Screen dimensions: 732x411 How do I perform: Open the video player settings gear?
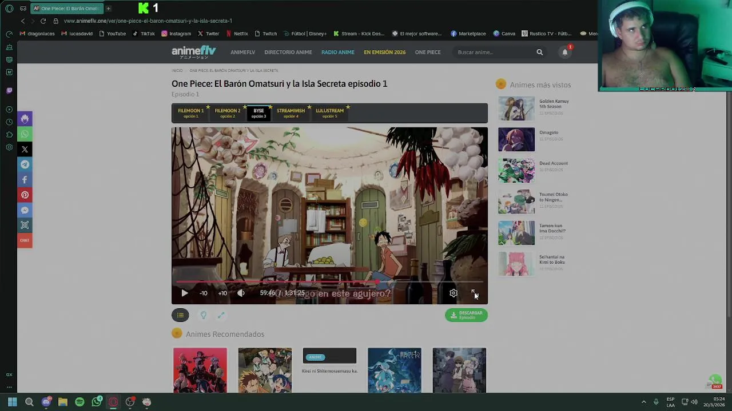click(x=453, y=293)
